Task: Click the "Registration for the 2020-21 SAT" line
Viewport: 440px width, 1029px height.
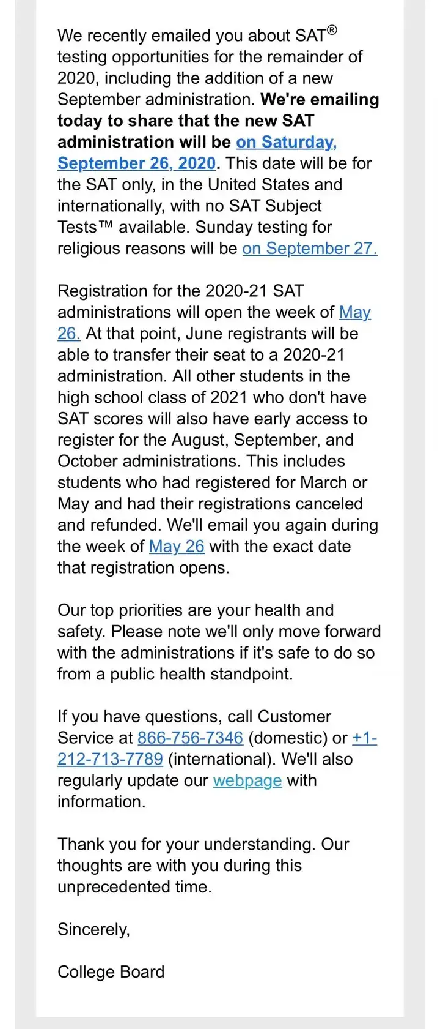Action: pos(181,291)
